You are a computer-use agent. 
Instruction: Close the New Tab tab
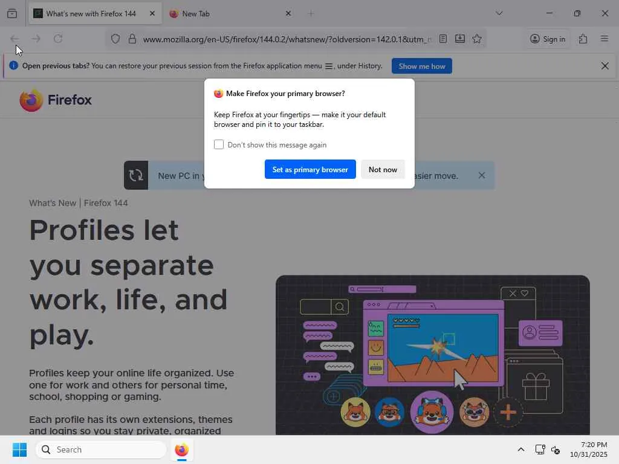pyautogui.click(x=288, y=13)
